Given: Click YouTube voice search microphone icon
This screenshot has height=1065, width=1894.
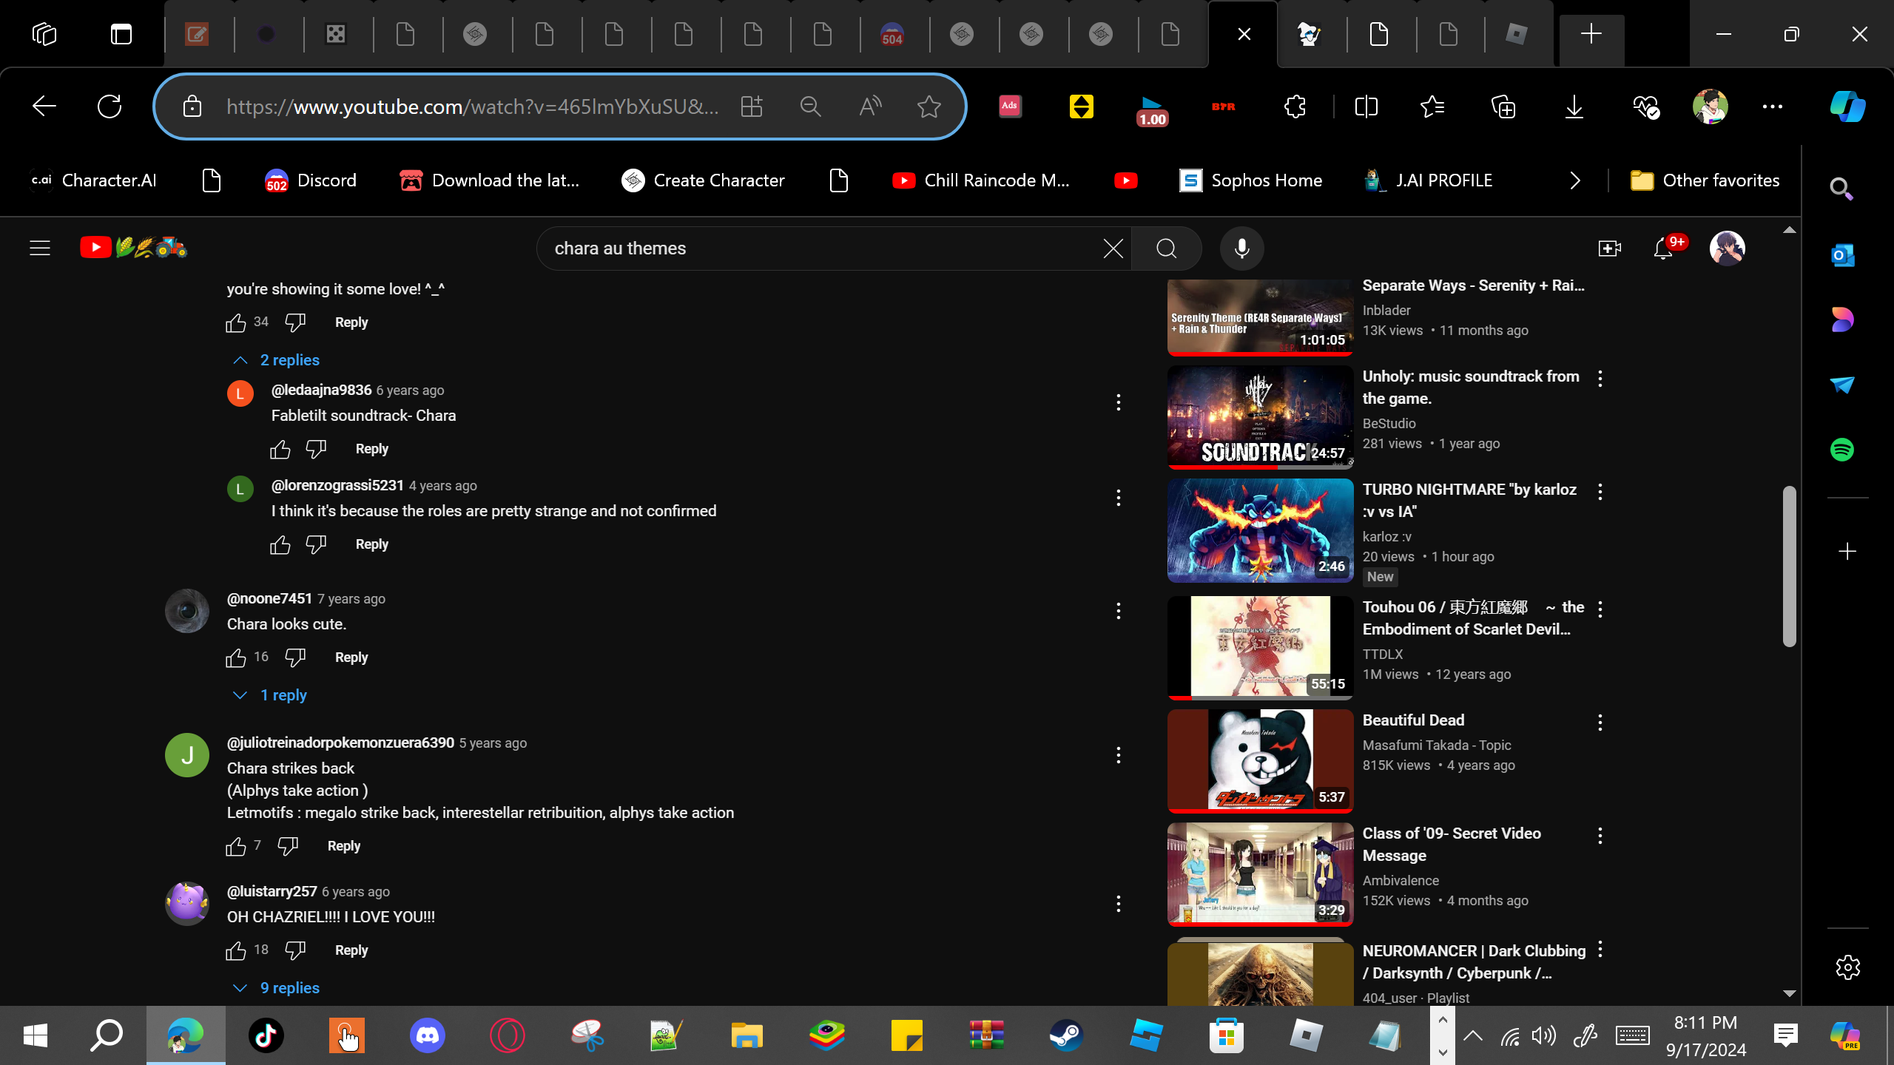Looking at the screenshot, I should pos(1241,248).
